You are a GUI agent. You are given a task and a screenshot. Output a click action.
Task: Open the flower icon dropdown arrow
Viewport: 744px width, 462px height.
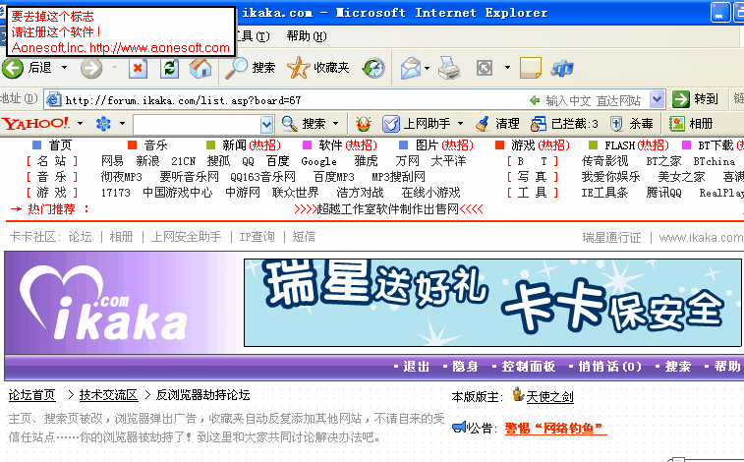[122, 123]
